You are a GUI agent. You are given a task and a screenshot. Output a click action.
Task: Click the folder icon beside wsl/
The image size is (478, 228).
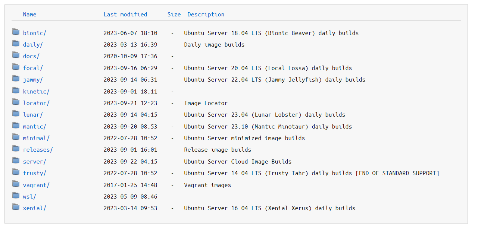16,195
